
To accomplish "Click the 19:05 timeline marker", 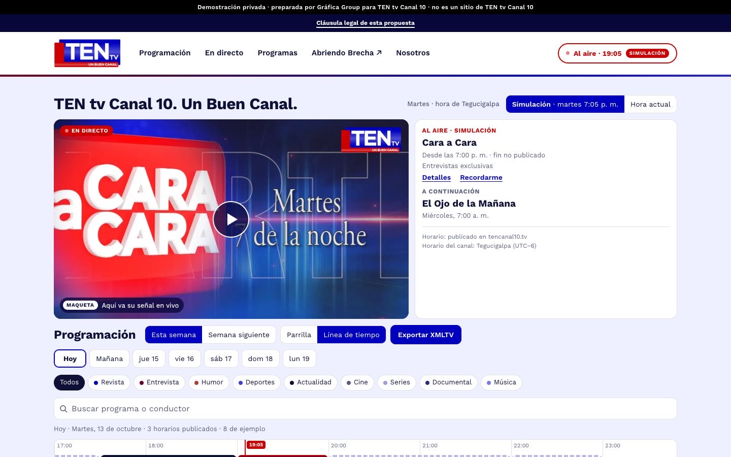I will coord(256,445).
